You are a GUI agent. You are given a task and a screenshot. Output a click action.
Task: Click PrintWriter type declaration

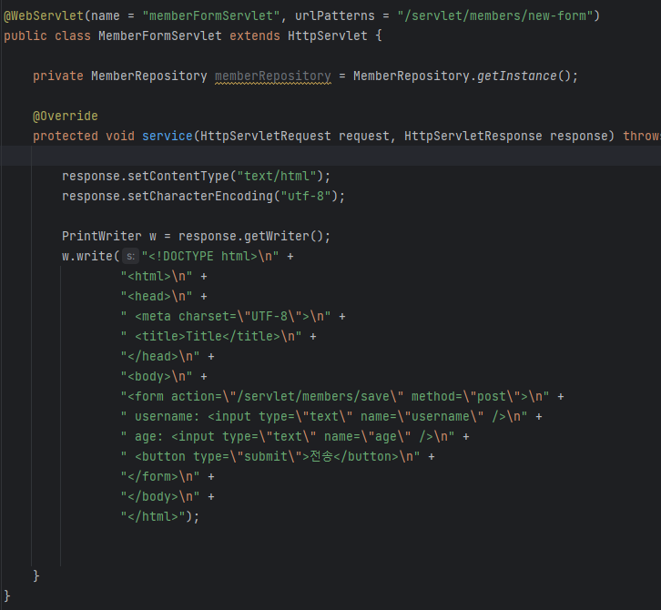102,236
